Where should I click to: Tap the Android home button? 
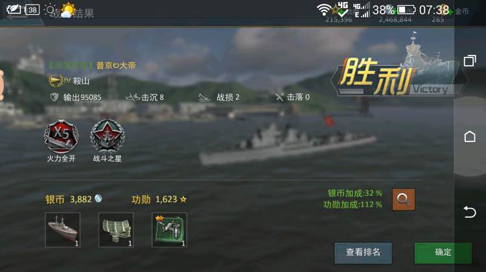470,136
